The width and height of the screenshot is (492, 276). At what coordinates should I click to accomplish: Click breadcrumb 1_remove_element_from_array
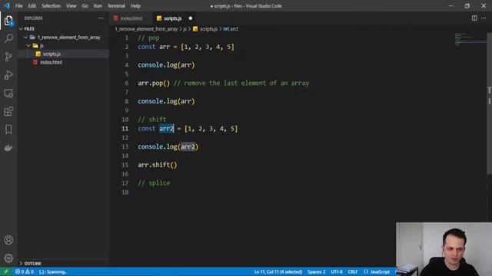click(146, 29)
